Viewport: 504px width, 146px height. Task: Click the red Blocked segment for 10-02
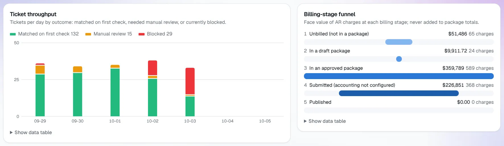(153, 68)
